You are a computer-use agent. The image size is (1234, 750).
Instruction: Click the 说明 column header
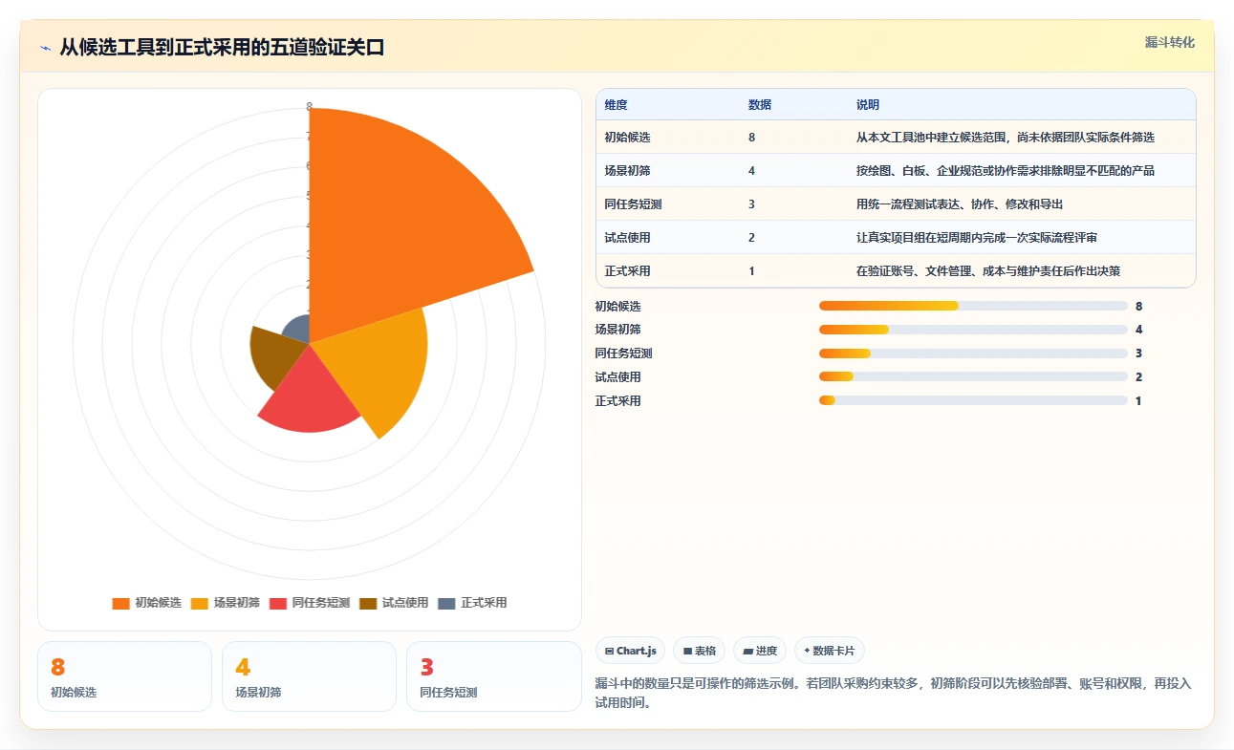(868, 105)
